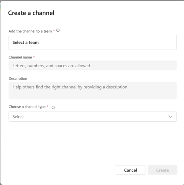The height and width of the screenshot is (185, 184).
Task: Click the Create button
Action: click(x=163, y=170)
